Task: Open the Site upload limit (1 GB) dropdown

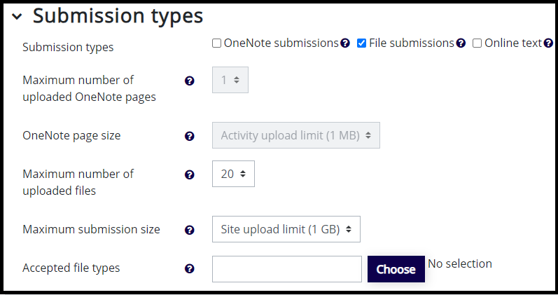Action: (x=286, y=229)
